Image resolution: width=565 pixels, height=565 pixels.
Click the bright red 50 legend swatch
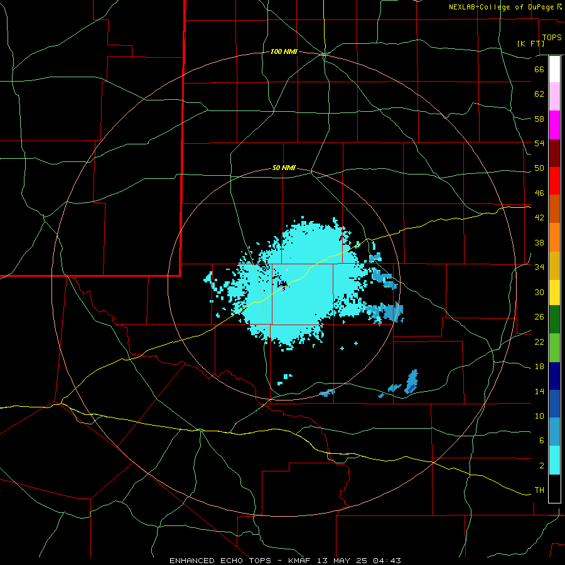(x=554, y=181)
